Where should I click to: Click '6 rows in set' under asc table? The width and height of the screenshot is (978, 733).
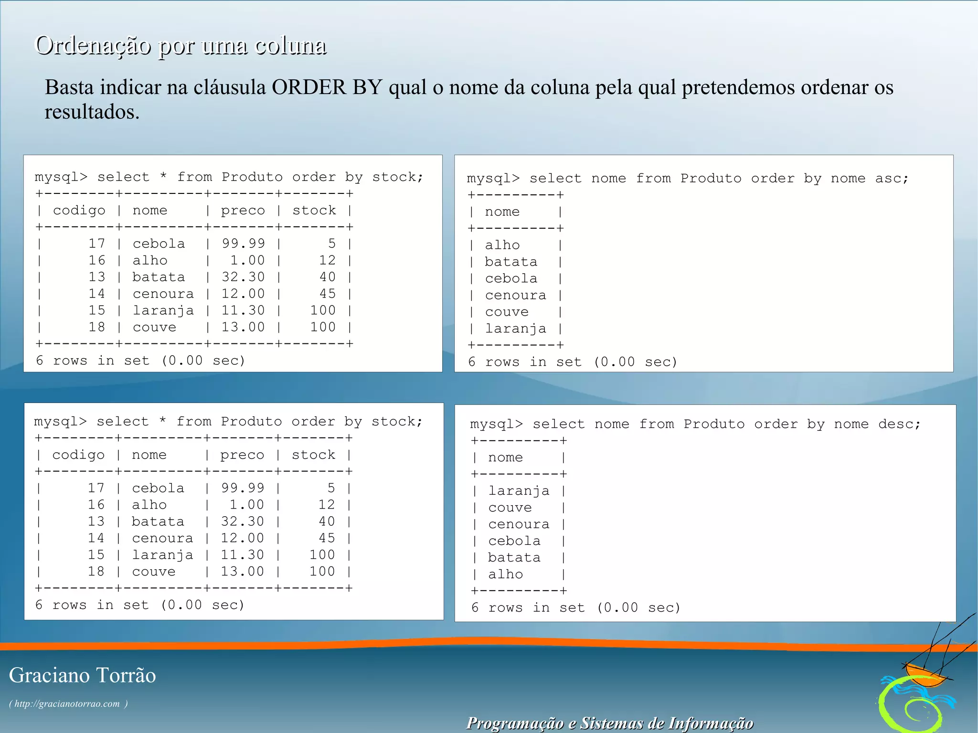point(573,362)
